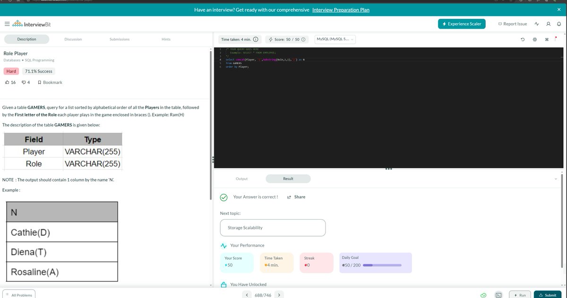Viewport: 567px width, 298px height.
Task: Open Interview Preparation Plan link
Action: click(341, 10)
